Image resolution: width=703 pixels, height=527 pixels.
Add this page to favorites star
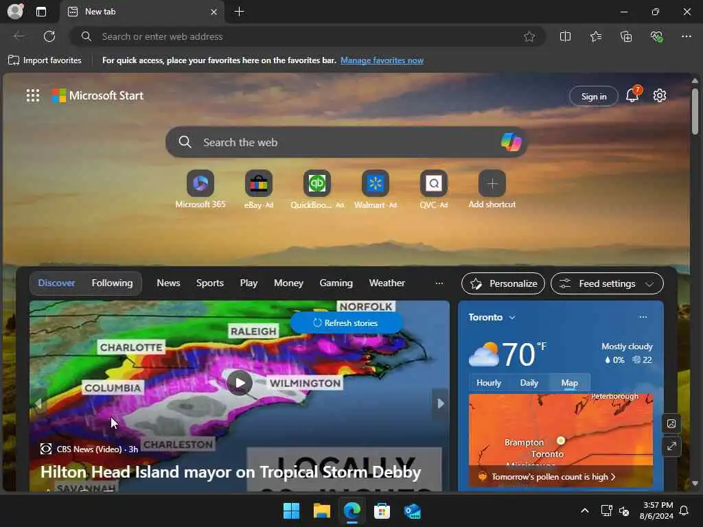pos(529,37)
